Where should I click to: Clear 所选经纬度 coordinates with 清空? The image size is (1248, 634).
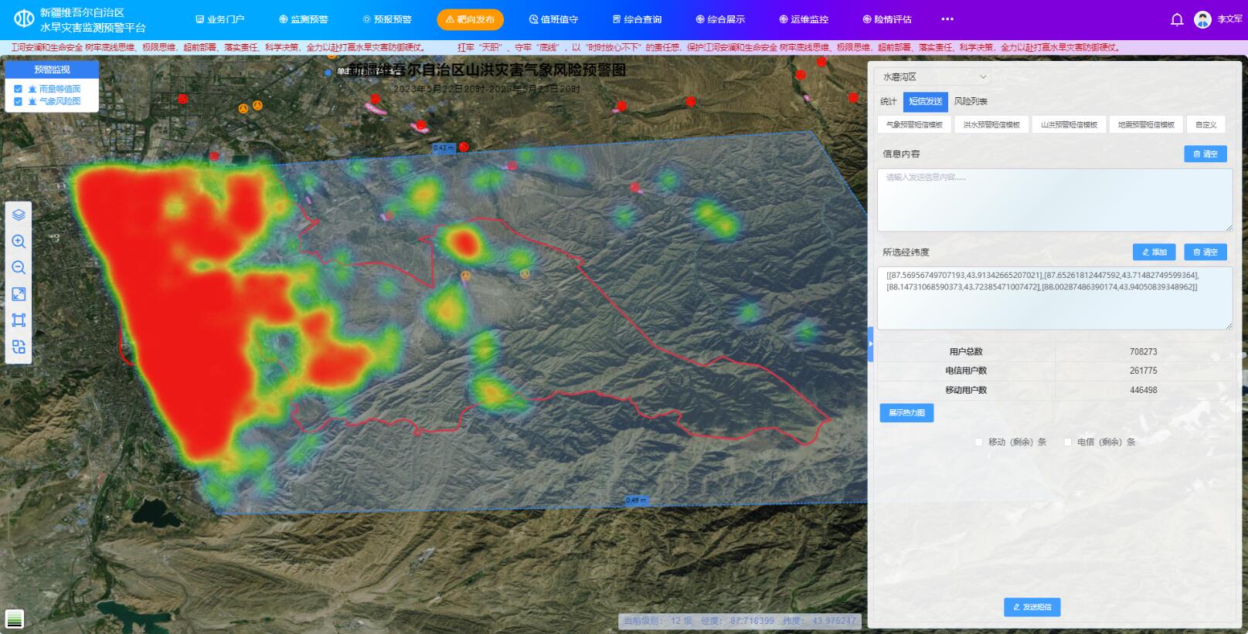(1205, 252)
